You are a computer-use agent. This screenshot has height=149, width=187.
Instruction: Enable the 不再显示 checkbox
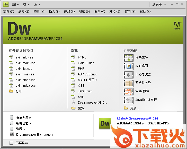point(11,143)
